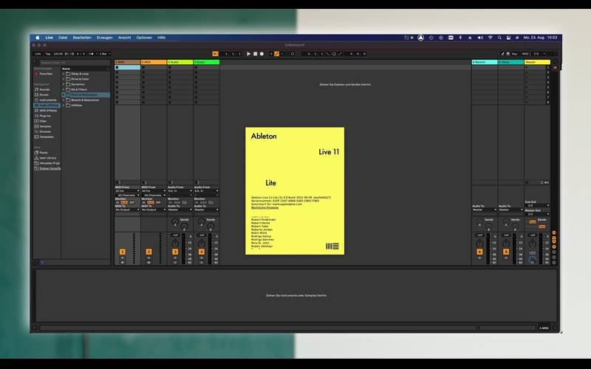Click the Ableton logo in splash screen

pyautogui.click(x=332, y=246)
